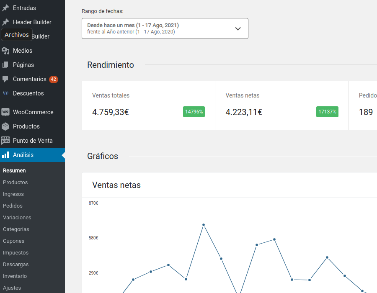The height and width of the screenshot is (293, 377).
Task: Click the Rendimiento section heading
Action: (110, 65)
